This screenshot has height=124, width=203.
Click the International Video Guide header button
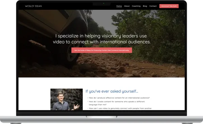click(169, 6)
